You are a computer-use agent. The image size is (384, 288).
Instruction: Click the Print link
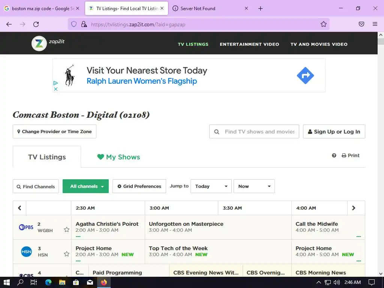coord(351,156)
